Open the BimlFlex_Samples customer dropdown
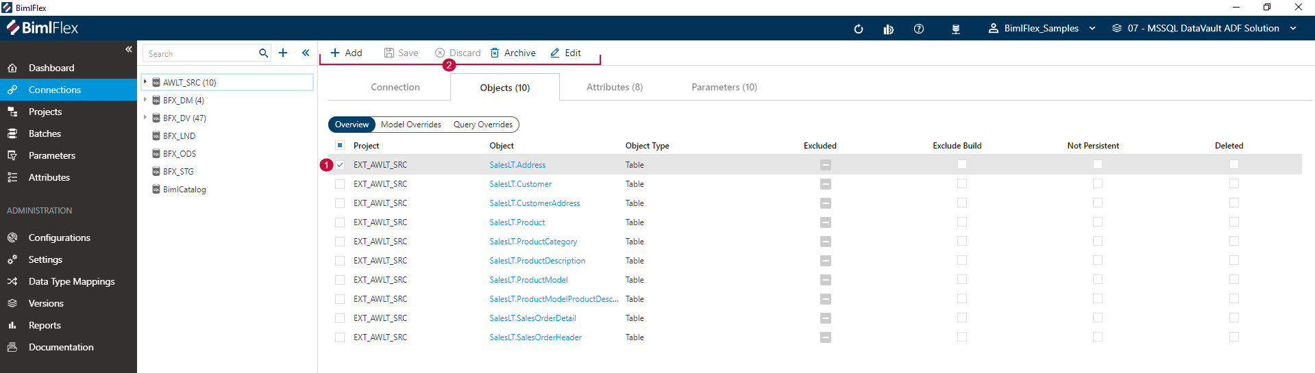1315x373 pixels. [x=1042, y=28]
